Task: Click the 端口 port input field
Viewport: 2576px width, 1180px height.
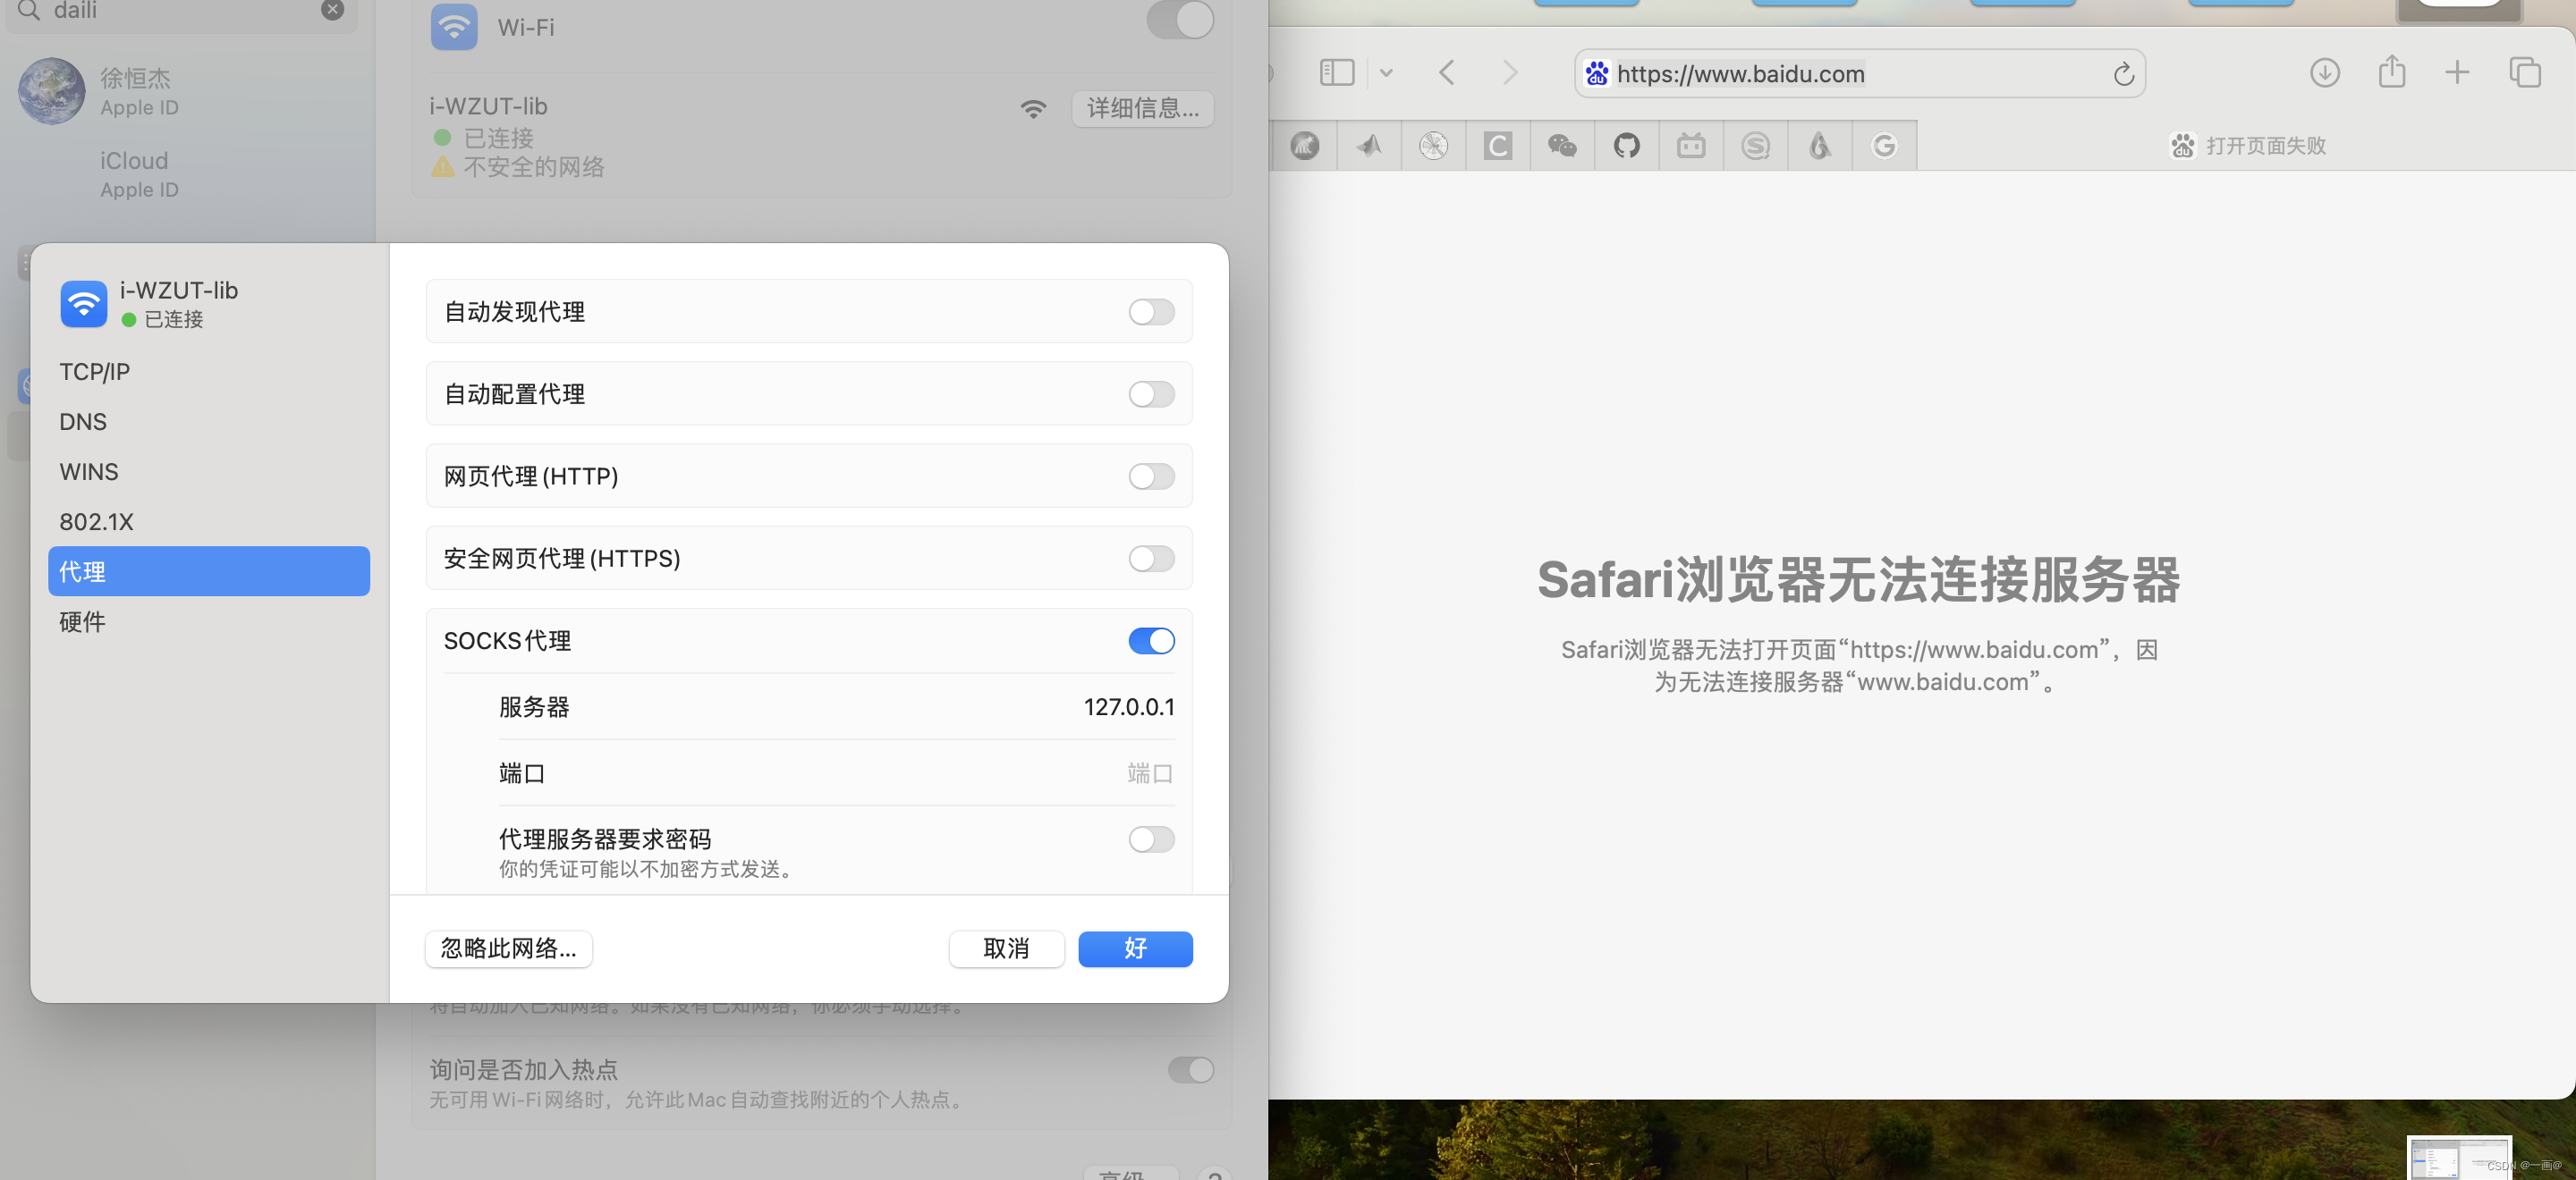Action: [x=1100, y=773]
